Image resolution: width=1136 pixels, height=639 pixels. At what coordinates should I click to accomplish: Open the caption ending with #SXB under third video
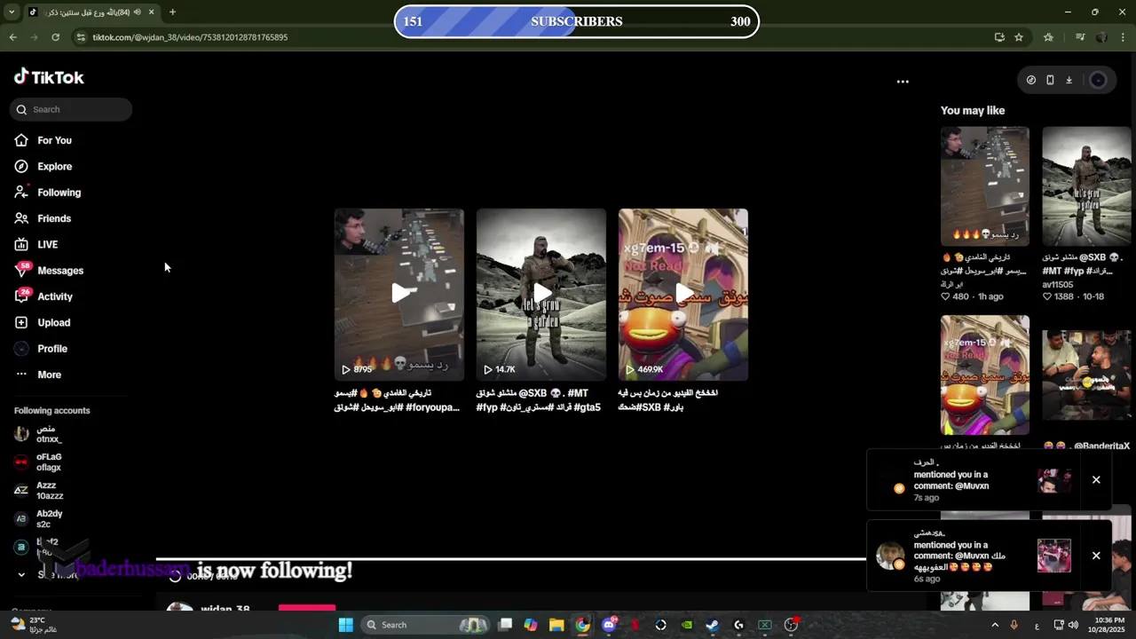click(668, 400)
